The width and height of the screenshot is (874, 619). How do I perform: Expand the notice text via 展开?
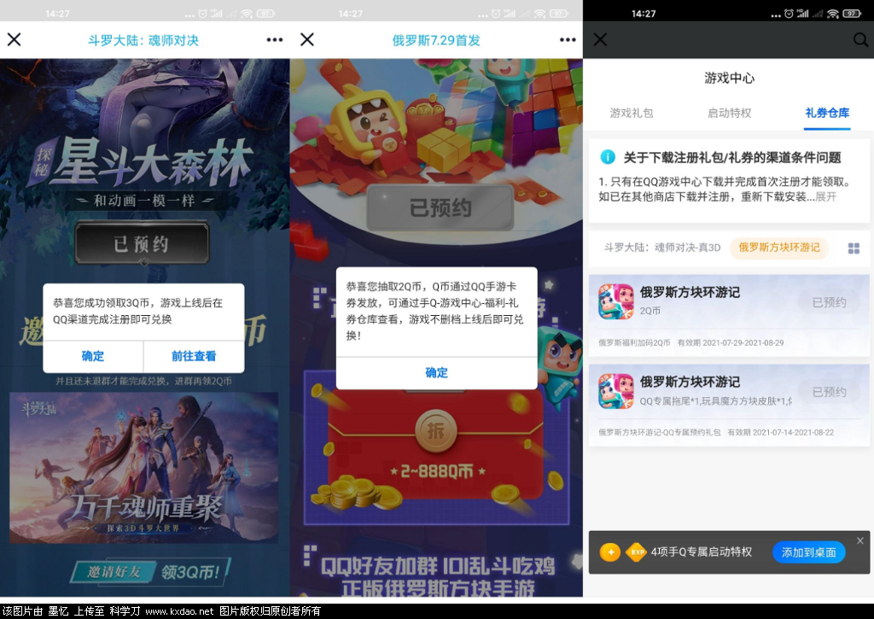826,197
